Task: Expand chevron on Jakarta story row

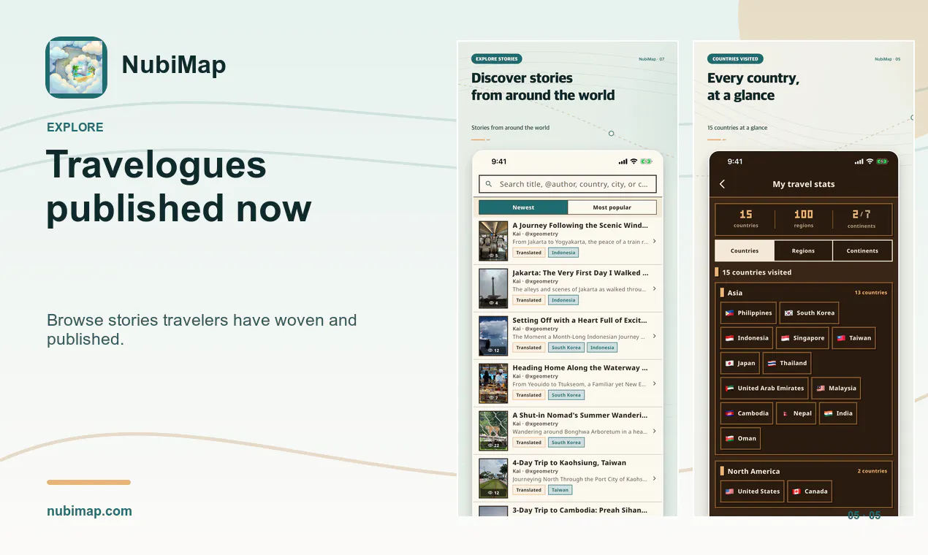Action: (654, 288)
